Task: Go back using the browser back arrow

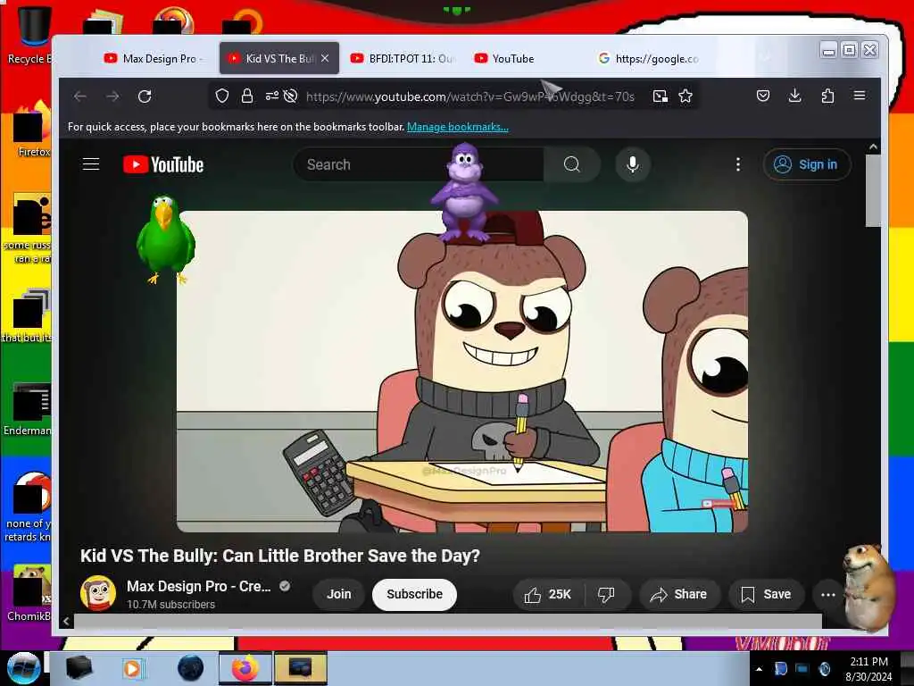Action: pos(80,96)
